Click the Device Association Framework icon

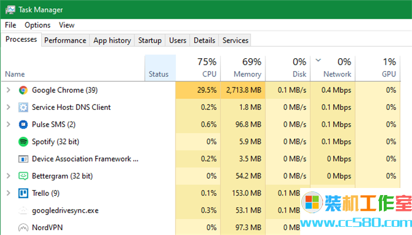pyautogui.click(x=23, y=159)
